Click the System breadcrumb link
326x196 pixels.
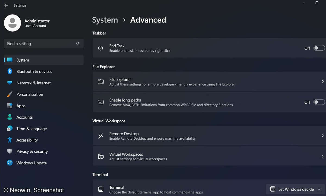[105, 20]
